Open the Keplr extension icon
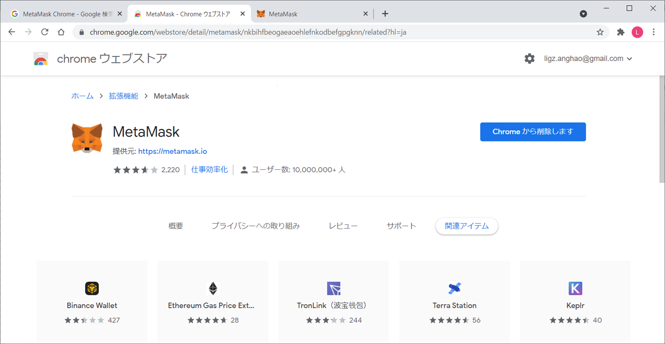The width and height of the screenshot is (665, 344). (x=575, y=288)
